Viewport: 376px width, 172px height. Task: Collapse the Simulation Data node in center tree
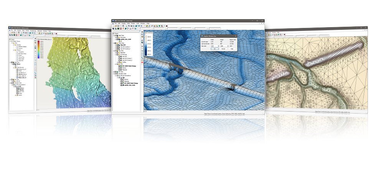114,74
